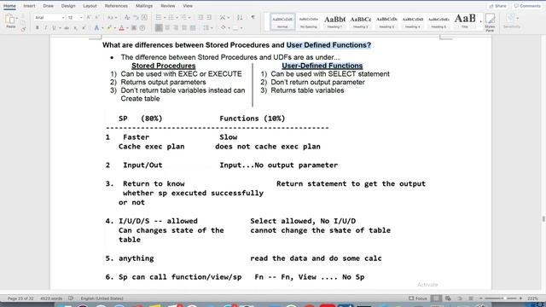Image resolution: width=546 pixels, height=307 pixels.
Task: Open the Change Case Aa dropdown
Action: (112, 17)
